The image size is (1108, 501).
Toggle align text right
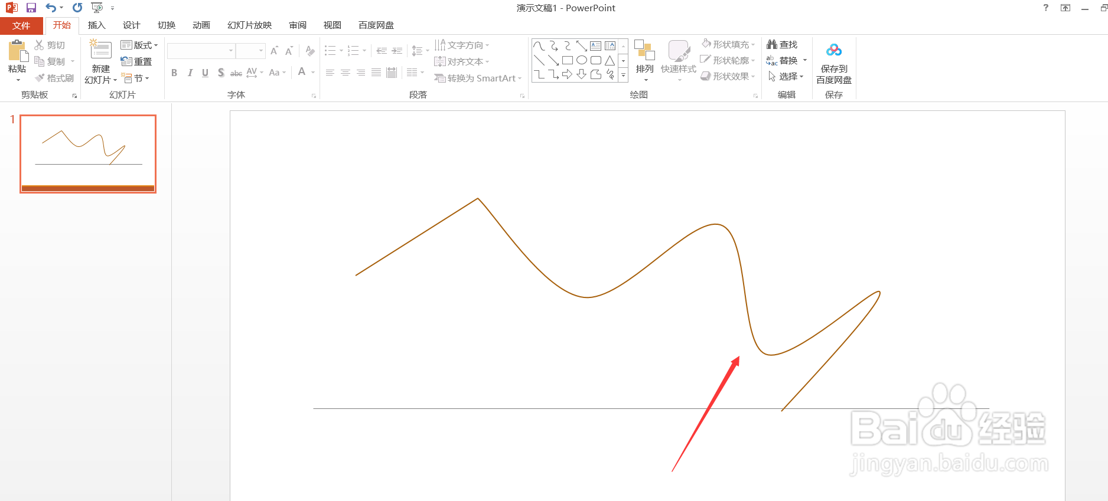point(361,73)
